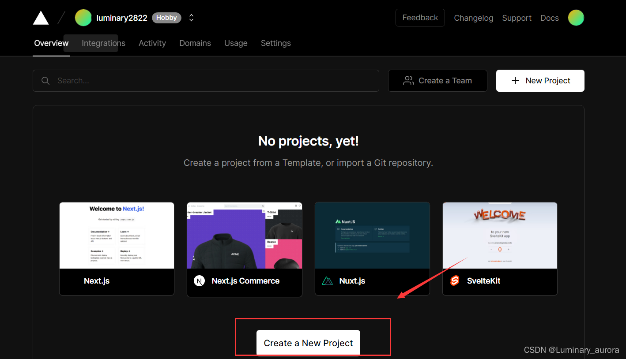Select the Nuxt.js template preview

372,236
